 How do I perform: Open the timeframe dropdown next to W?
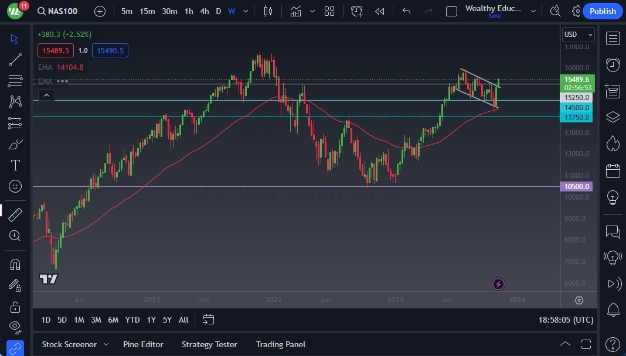244,11
